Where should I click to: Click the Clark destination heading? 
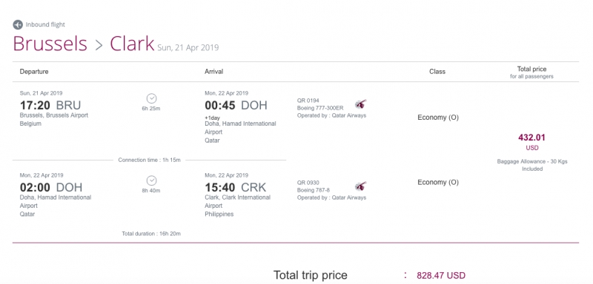tap(132, 44)
